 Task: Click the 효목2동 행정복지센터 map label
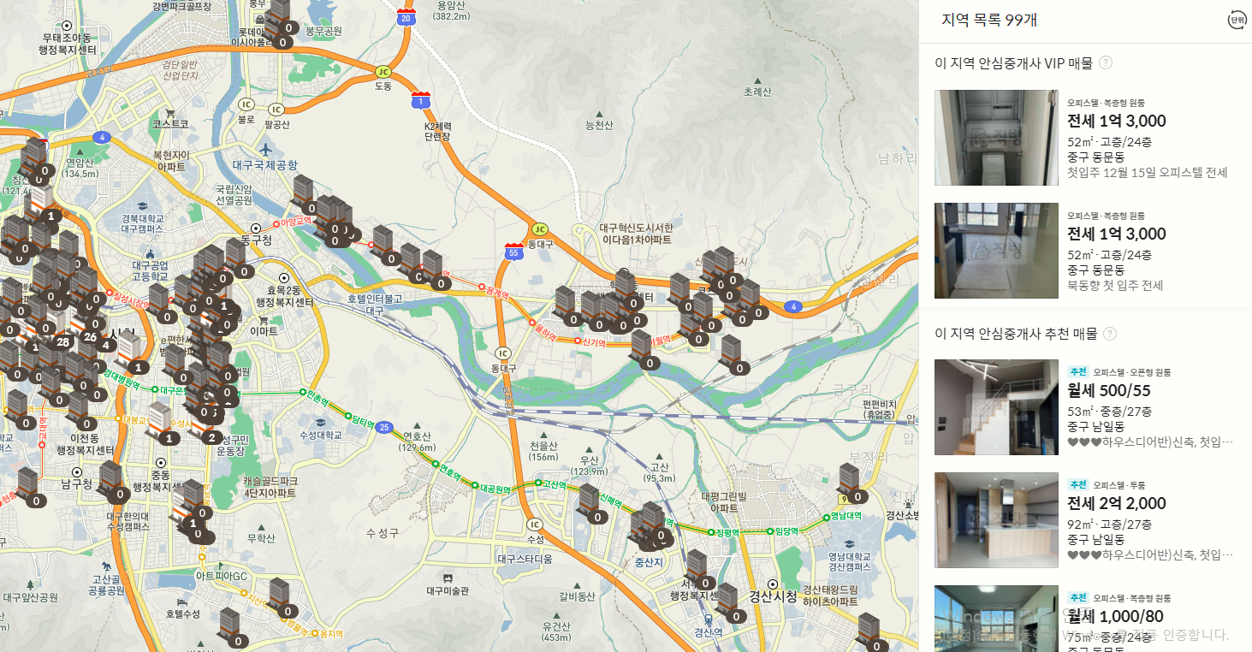[285, 296]
